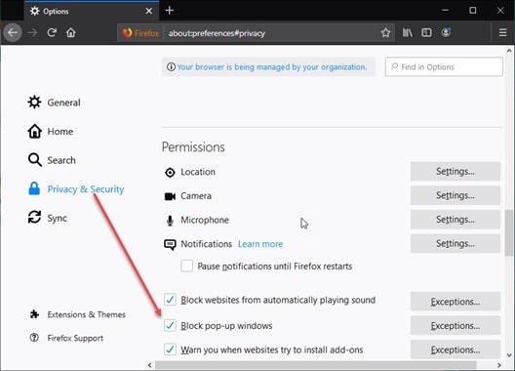The width and height of the screenshot is (515, 371).
Task: Enable Pause notifications until Firefox restarts
Action: click(x=187, y=266)
